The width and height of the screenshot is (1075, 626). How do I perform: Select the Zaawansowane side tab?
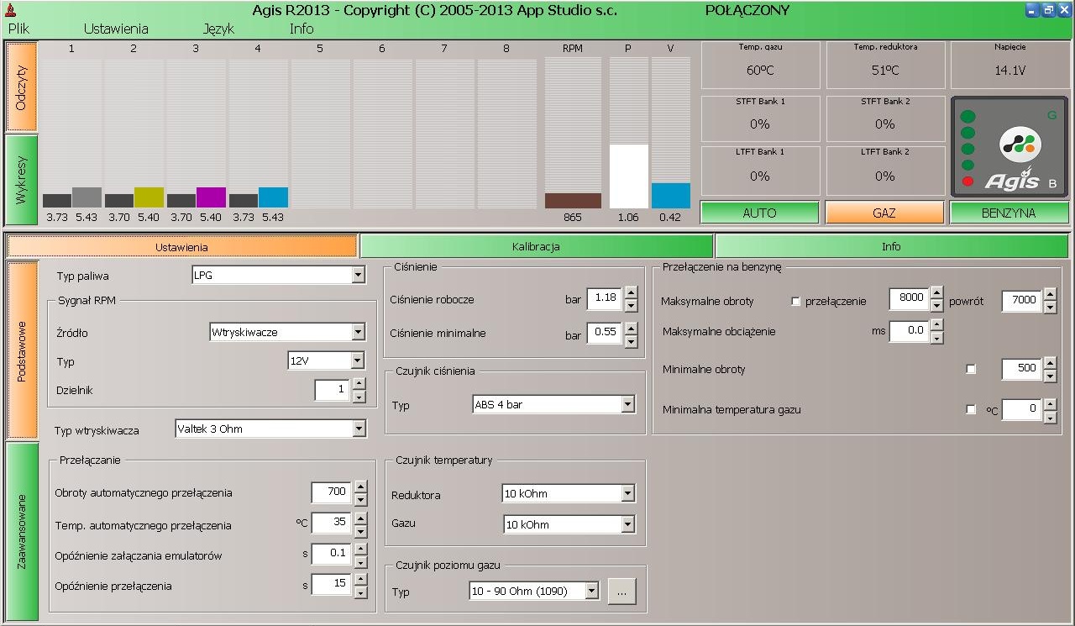22,531
